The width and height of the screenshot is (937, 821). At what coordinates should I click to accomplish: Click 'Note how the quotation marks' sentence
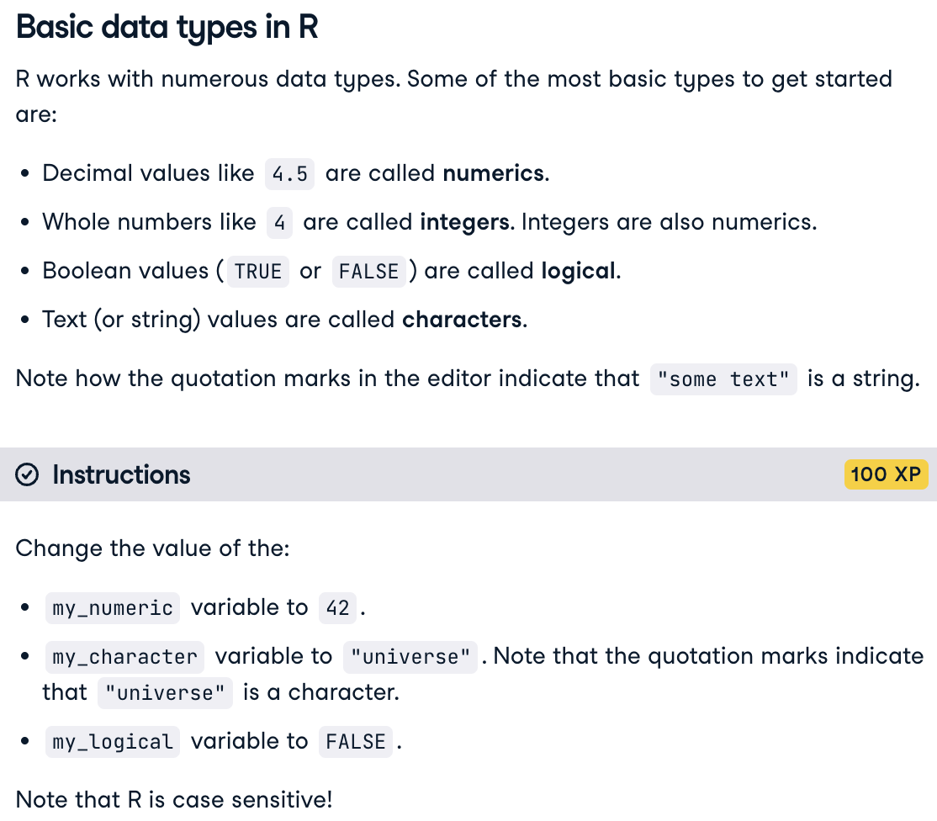468,379
